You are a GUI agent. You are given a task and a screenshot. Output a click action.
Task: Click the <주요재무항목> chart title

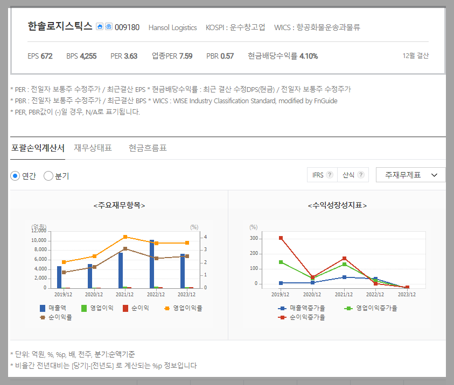click(120, 205)
